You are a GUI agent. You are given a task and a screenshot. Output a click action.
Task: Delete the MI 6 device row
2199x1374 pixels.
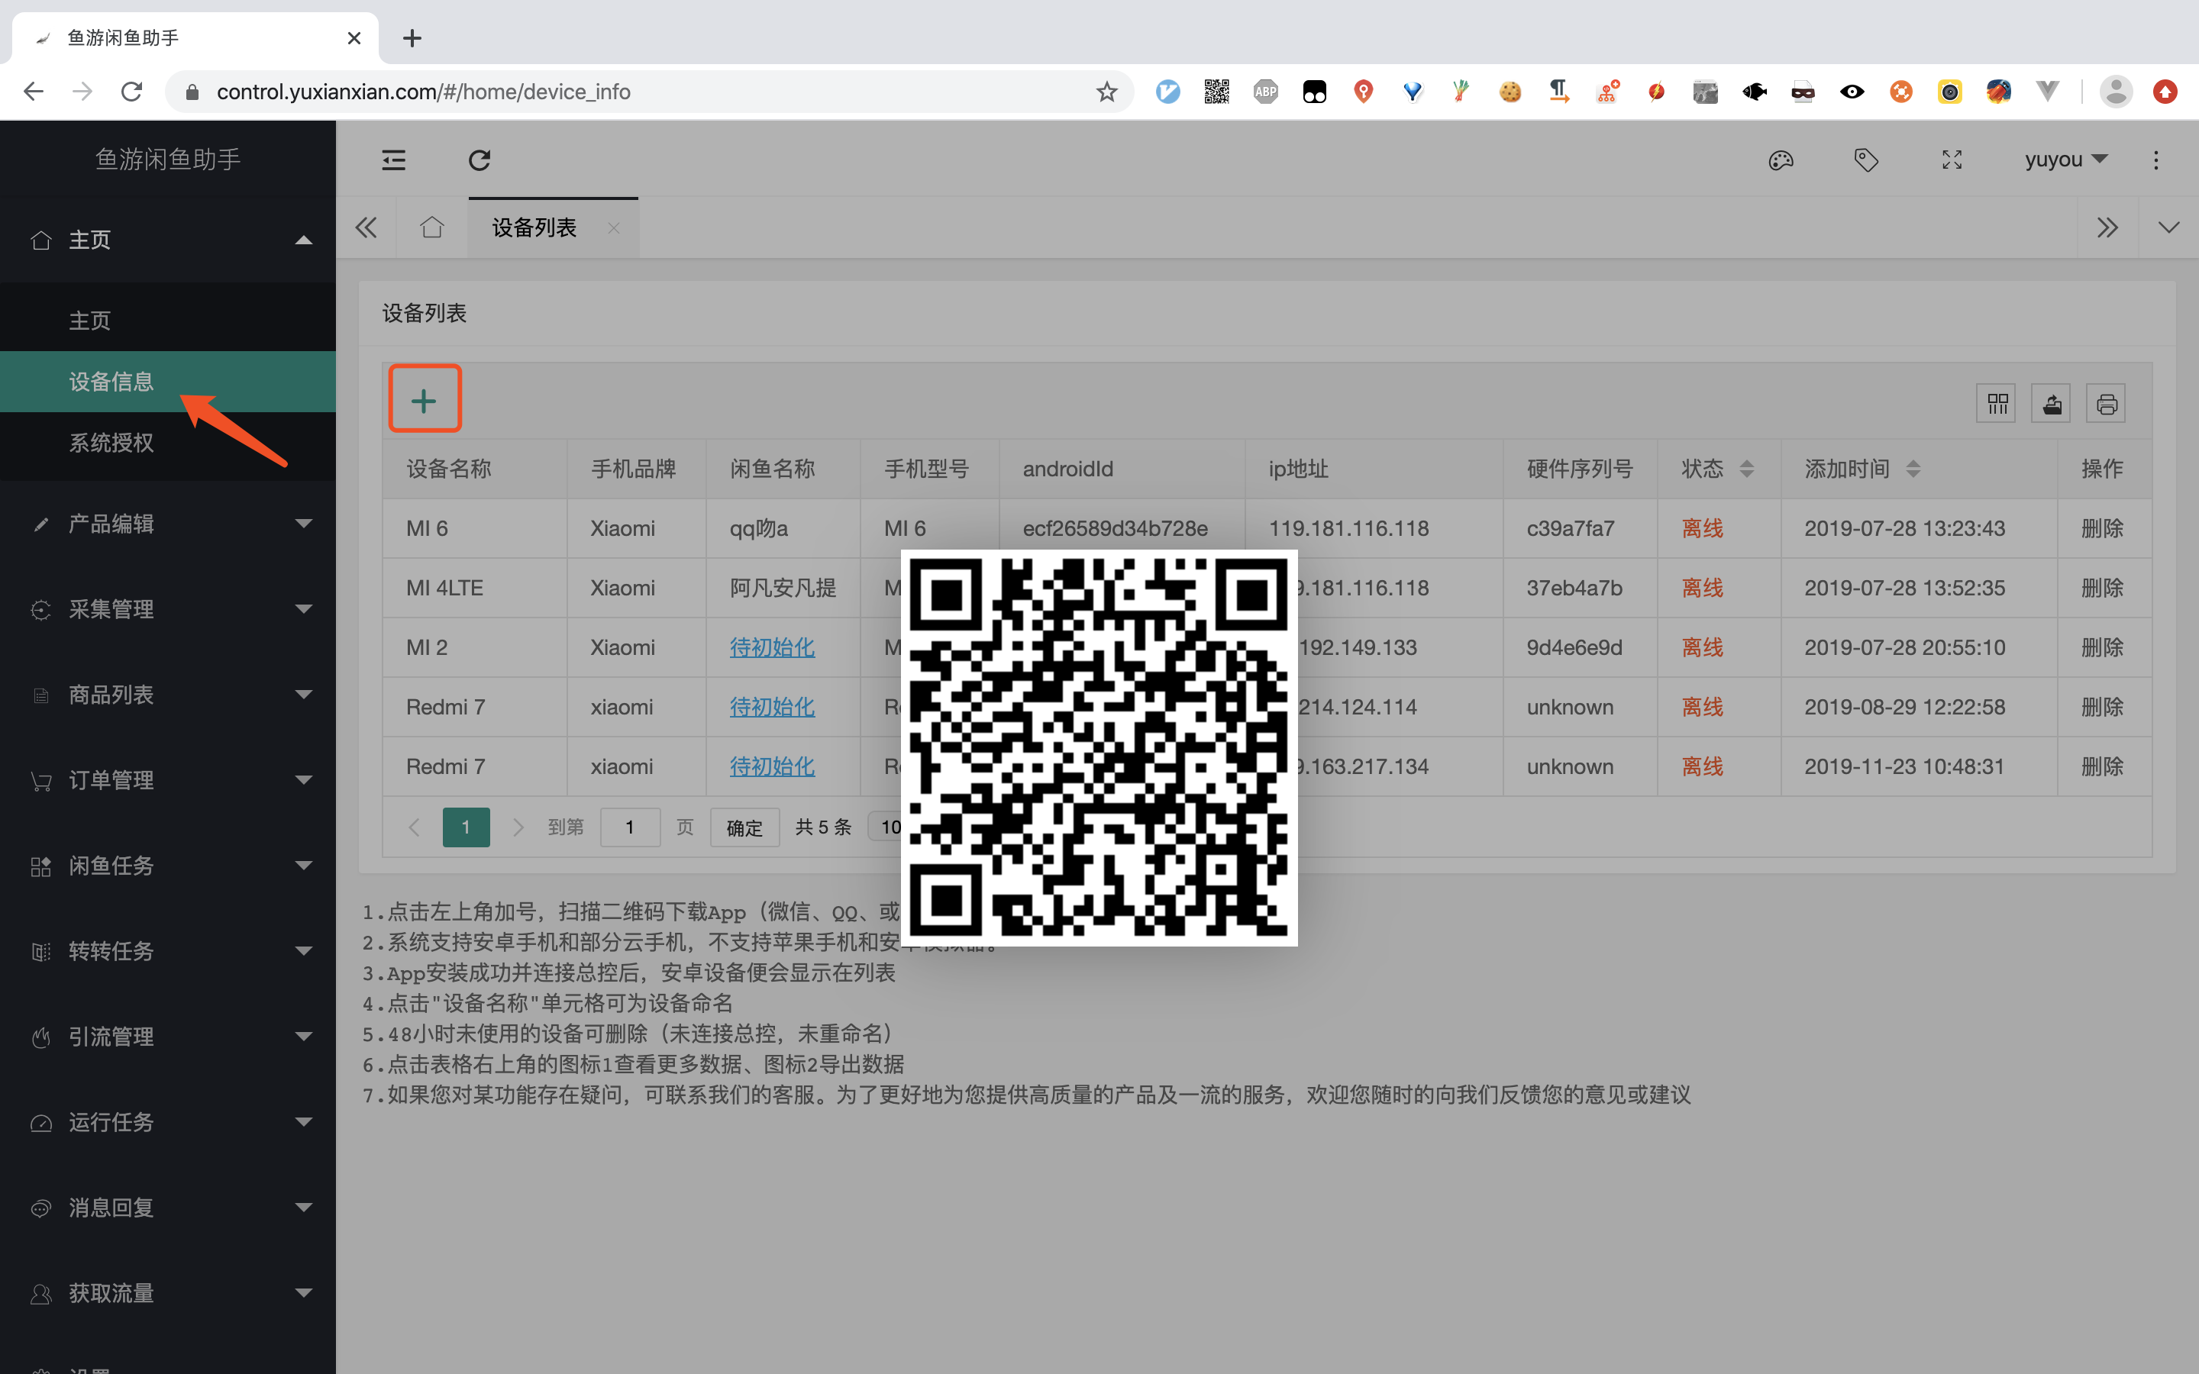(x=2102, y=528)
